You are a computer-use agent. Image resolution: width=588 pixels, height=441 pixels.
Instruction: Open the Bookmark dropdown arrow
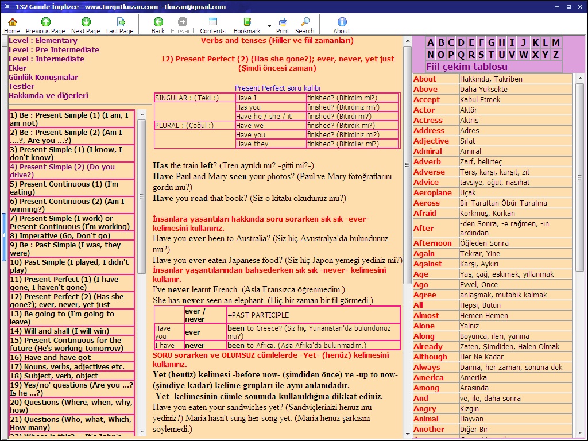[269, 25]
